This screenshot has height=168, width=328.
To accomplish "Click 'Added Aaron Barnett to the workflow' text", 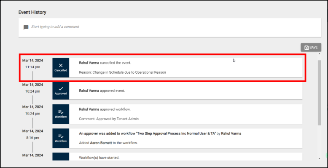I will (x=108, y=143).
